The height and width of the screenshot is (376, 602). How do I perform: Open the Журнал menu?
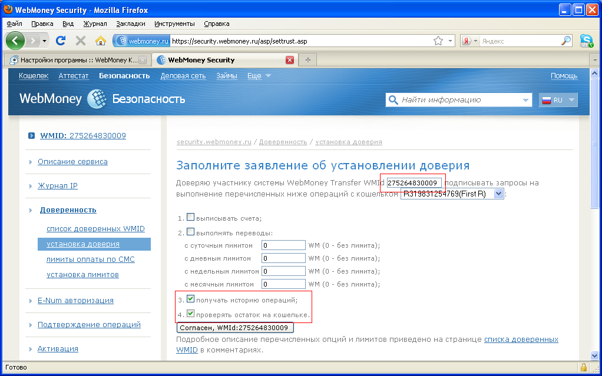(x=95, y=24)
